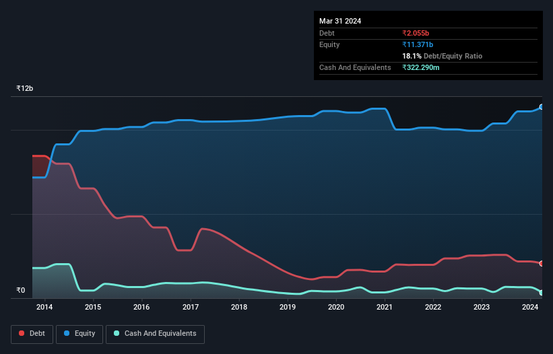
Task: Select the 2014 x-axis label
Action: click(44, 307)
